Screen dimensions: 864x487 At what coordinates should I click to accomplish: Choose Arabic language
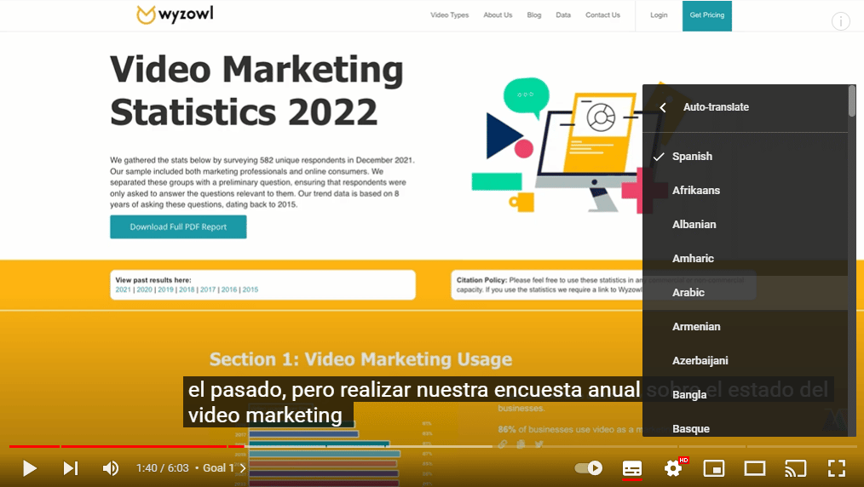coord(745,293)
